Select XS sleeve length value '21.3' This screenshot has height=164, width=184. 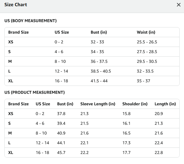[x=84, y=114]
